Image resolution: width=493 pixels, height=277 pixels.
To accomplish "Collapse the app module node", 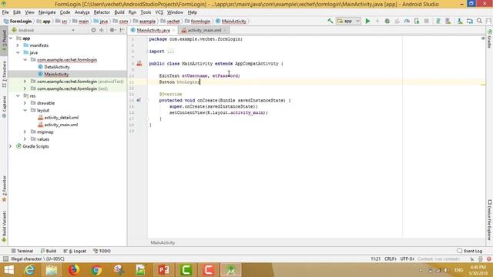I will [12, 38].
